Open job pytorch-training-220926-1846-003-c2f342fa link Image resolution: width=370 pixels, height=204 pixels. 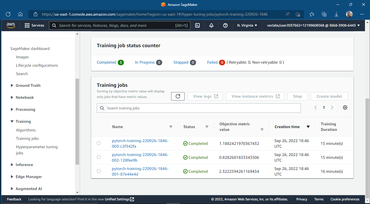tap(140, 143)
